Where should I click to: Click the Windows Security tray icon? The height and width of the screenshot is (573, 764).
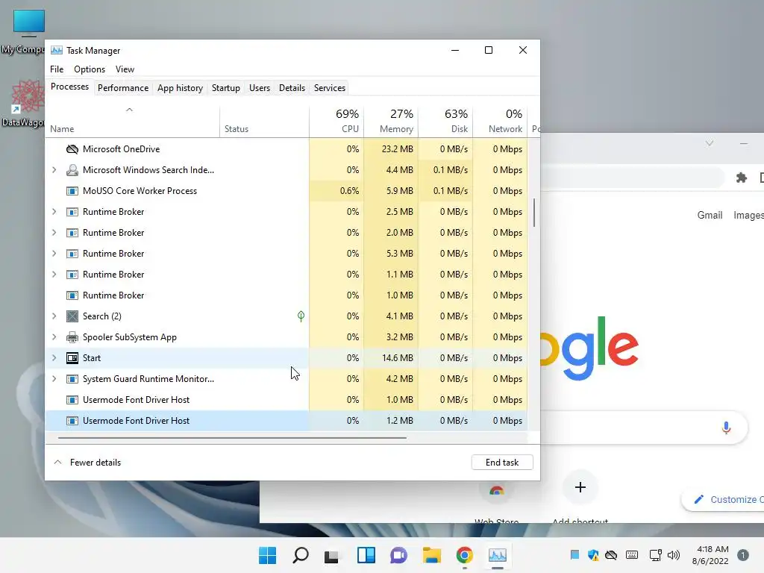pos(593,555)
